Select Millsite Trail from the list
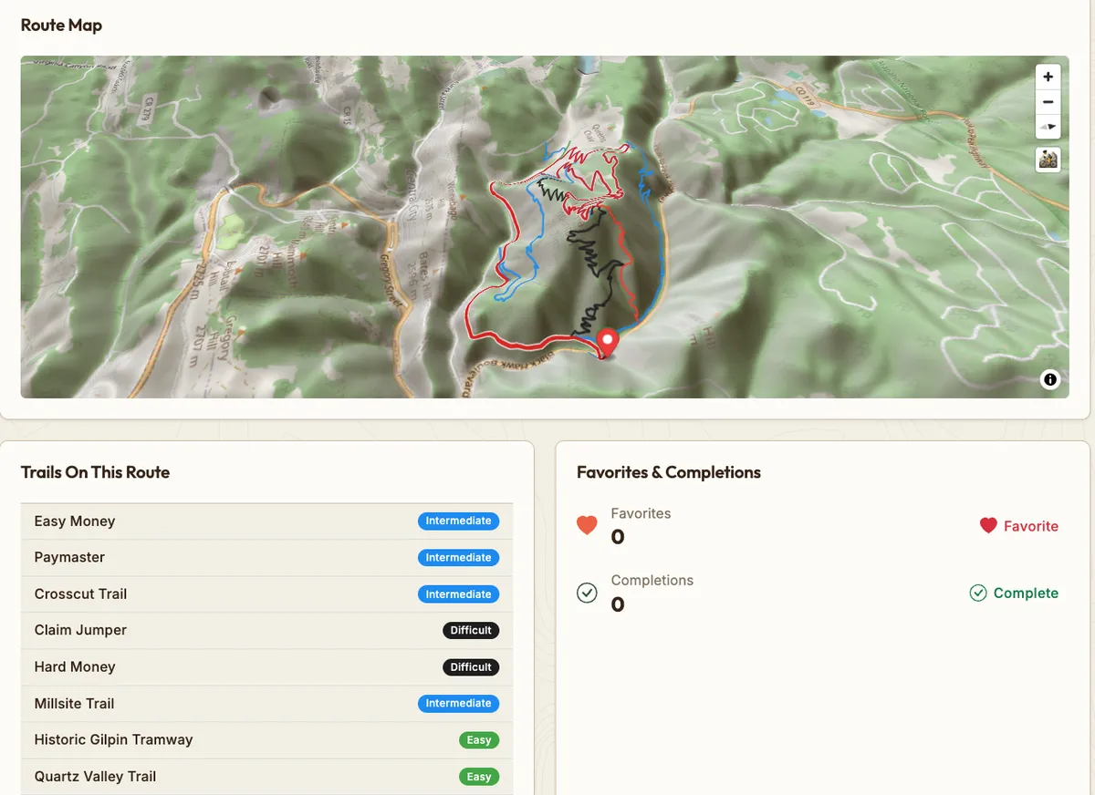 [x=74, y=704]
